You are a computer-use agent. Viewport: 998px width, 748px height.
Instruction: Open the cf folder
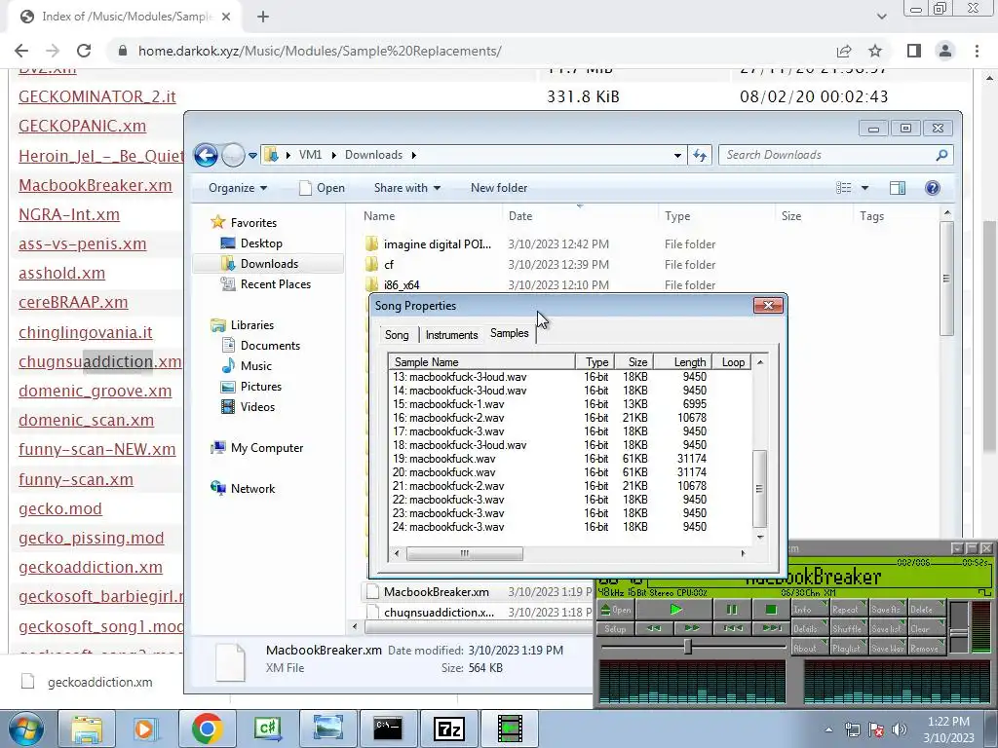[389, 265]
